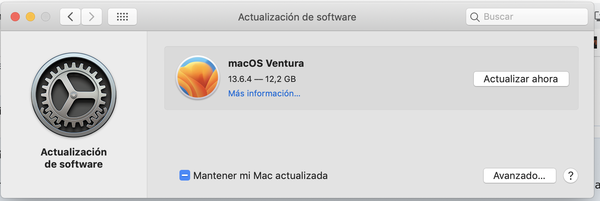Screen dimensions: 600x201
Task: Click the Mantener mi Mac actualizada label
Action: (x=260, y=176)
